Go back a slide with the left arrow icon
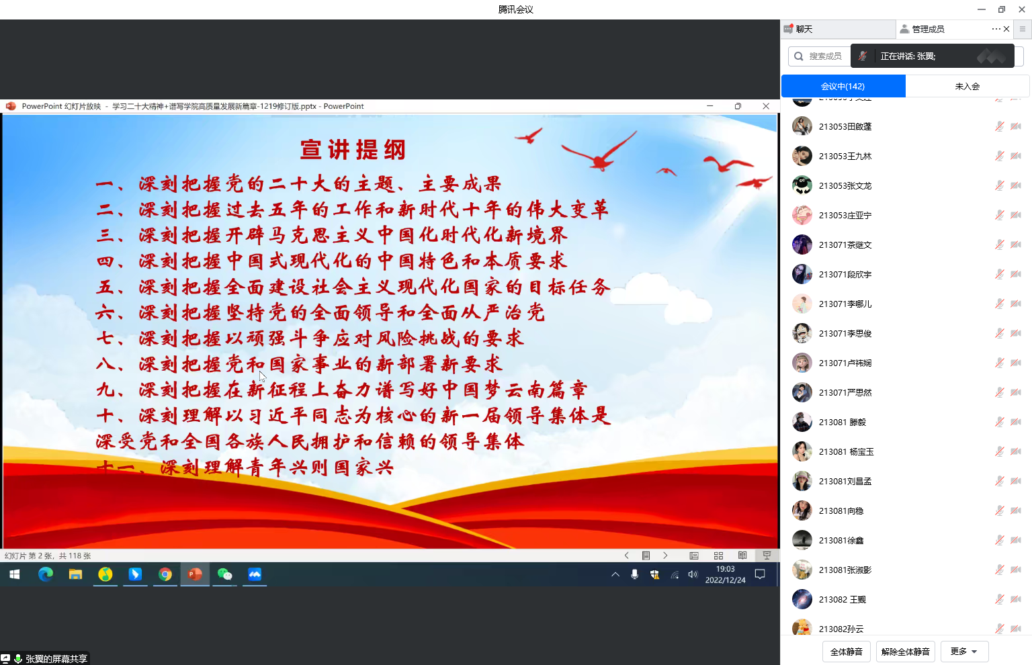Screen dimensions: 1032x665 click(626, 556)
